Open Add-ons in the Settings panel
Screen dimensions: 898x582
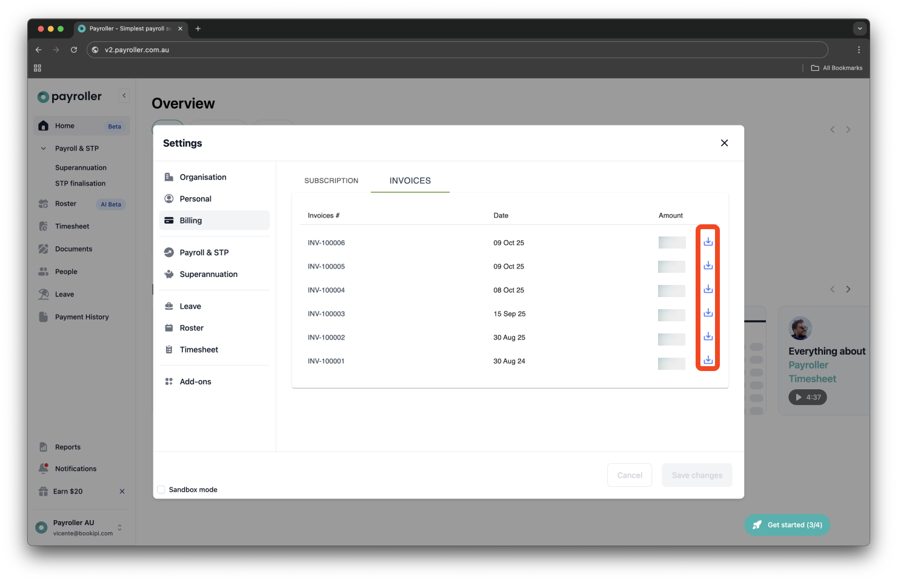click(195, 381)
